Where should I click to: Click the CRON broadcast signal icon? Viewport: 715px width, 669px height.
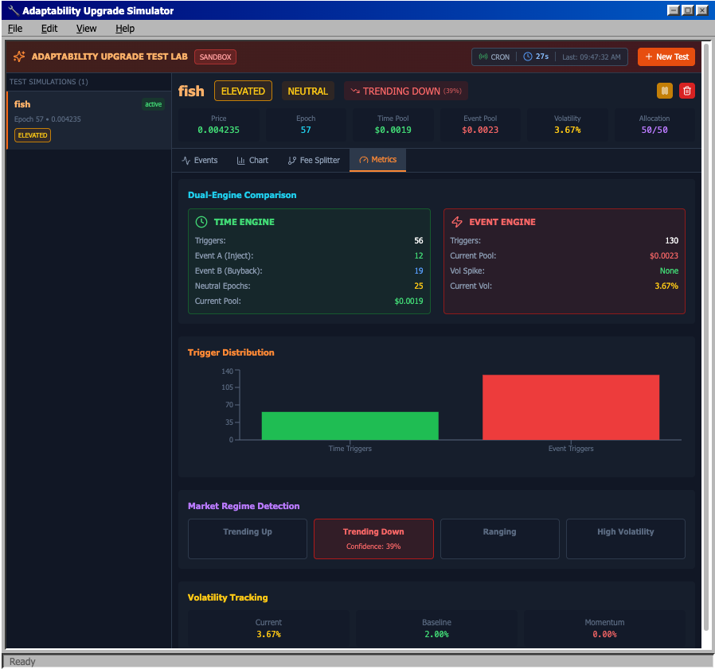(483, 57)
